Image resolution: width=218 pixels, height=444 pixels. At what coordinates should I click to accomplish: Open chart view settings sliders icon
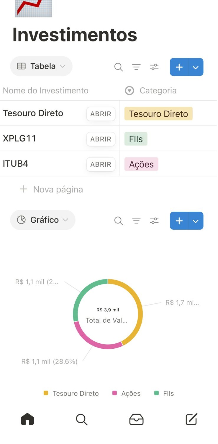click(154, 221)
